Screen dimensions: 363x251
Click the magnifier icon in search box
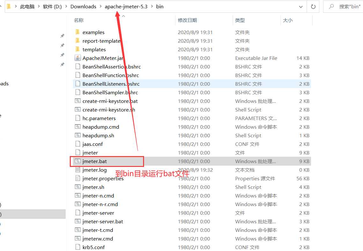(331, 6)
